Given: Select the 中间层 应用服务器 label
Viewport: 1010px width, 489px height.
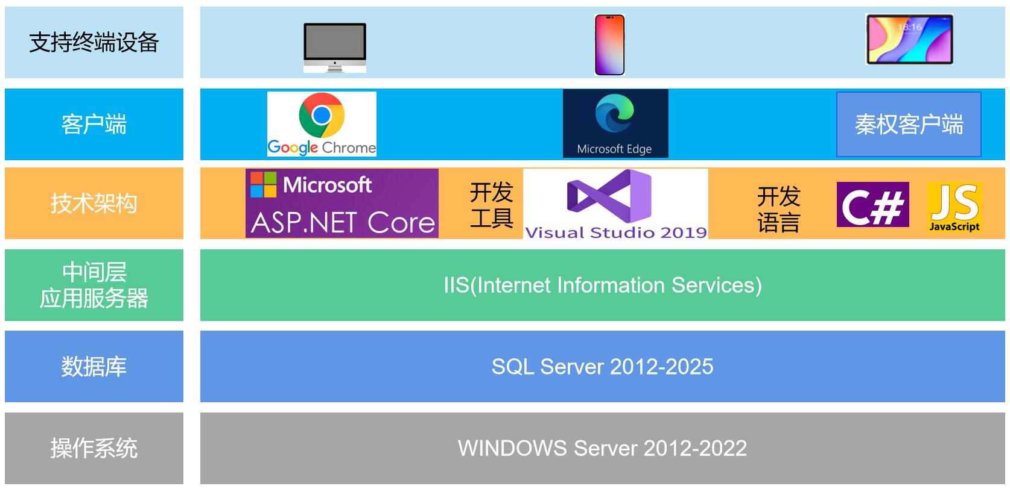Looking at the screenshot, I should tap(94, 285).
